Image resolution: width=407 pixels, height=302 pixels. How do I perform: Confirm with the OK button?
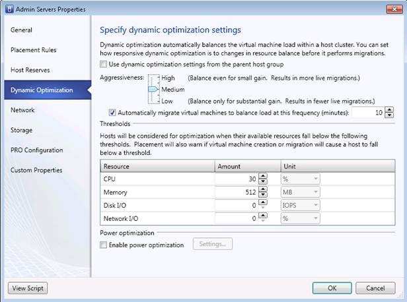(332, 288)
